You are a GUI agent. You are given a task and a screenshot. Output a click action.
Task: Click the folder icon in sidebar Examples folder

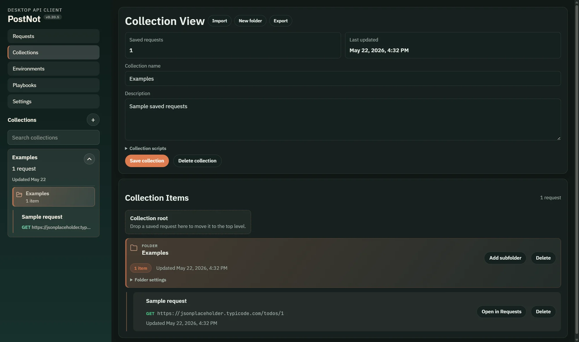click(19, 194)
